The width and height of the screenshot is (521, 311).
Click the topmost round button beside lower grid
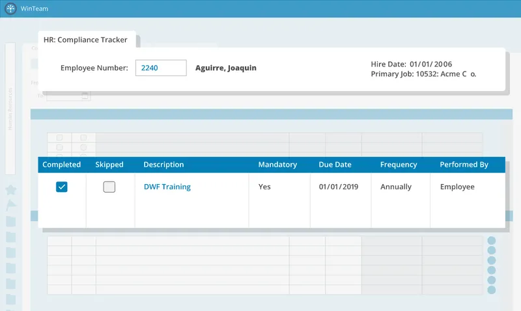(x=492, y=241)
